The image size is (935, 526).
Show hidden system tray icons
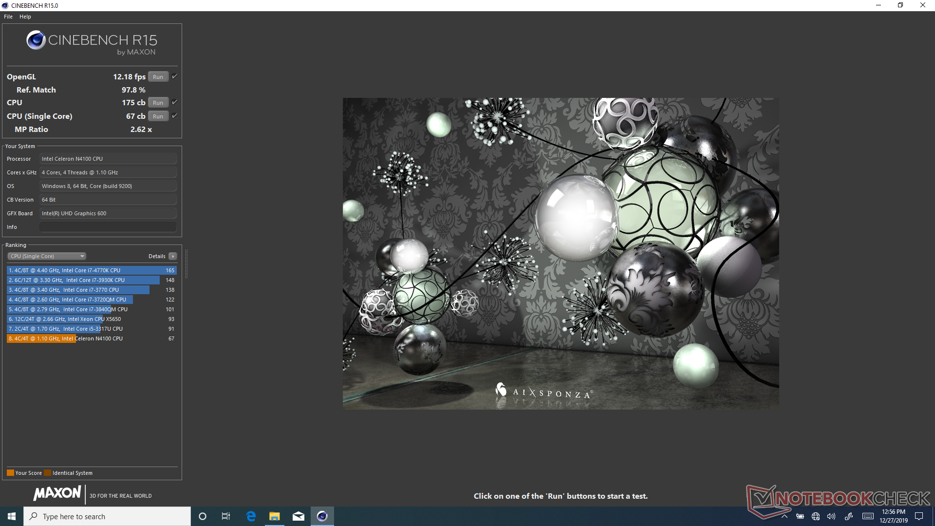click(x=785, y=516)
